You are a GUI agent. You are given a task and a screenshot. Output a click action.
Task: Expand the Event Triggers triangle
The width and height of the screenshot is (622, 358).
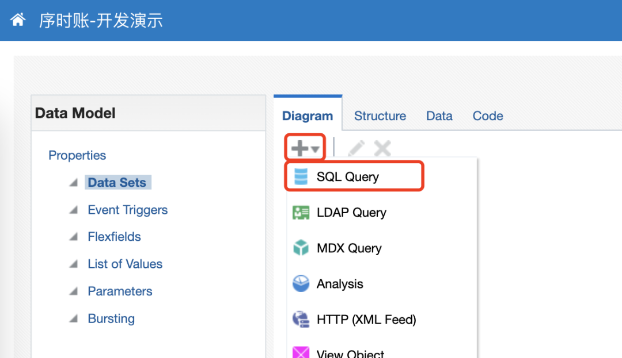[73, 210]
